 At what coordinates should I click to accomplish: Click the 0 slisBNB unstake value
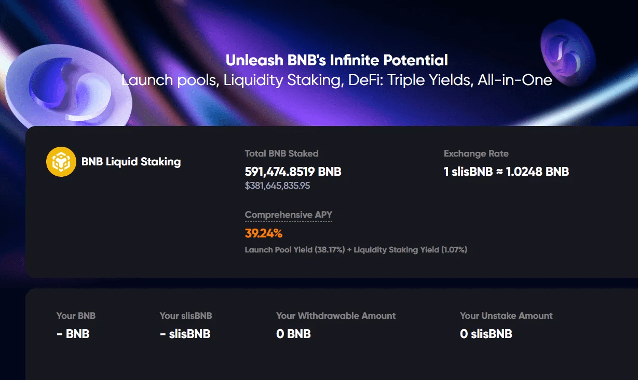[x=486, y=334]
